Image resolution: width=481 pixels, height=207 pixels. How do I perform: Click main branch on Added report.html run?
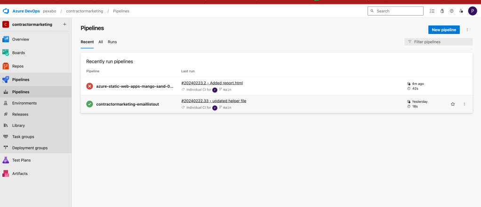click(225, 90)
